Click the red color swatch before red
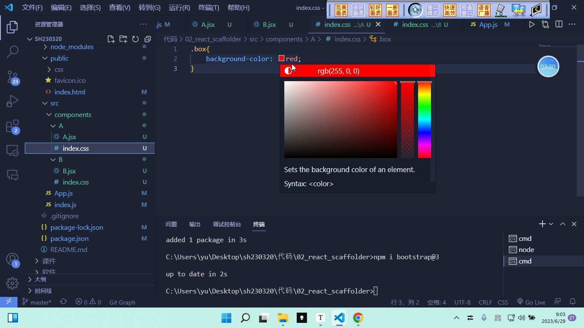The width and height of the screenshot is (584, 328). pyautogui.click(x=281, y=58)
